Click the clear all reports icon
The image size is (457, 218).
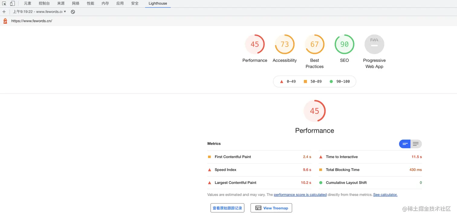coord(73,12)
